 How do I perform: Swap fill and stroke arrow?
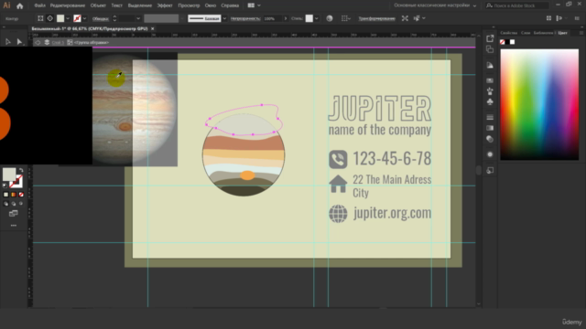click(21, 170)
